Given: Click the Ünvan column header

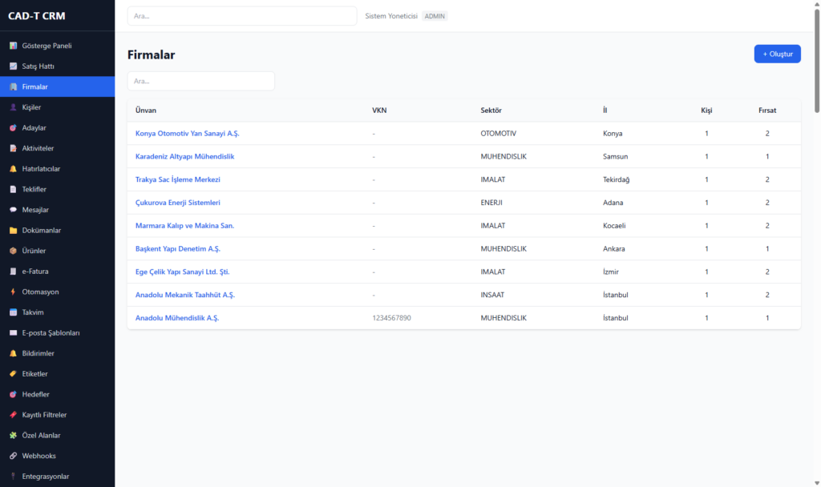Looking at the screenshot, I should tap(146, 111).
